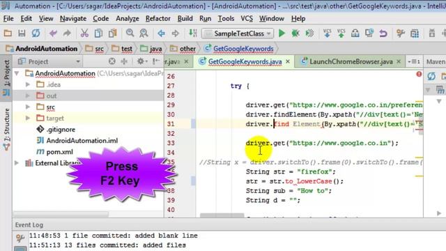
Task: Click the other breadcrumb folder
Action: [183, 49]
